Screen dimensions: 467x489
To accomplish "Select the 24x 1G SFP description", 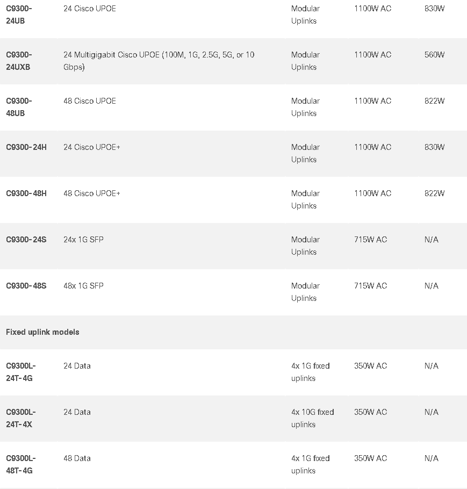I will point(84,240).
